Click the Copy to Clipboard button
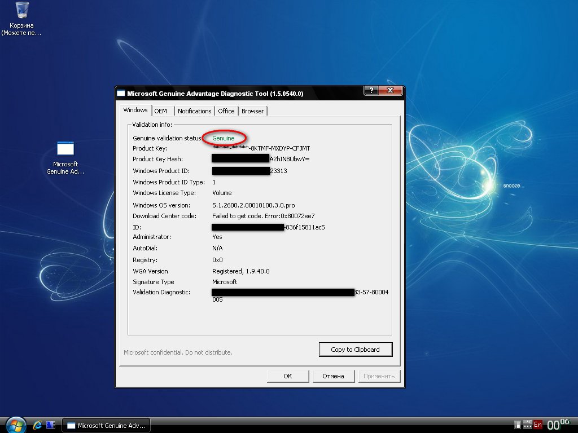Viewport: 578px width, 433px height. pyautogui.click(x=356, y=350)
